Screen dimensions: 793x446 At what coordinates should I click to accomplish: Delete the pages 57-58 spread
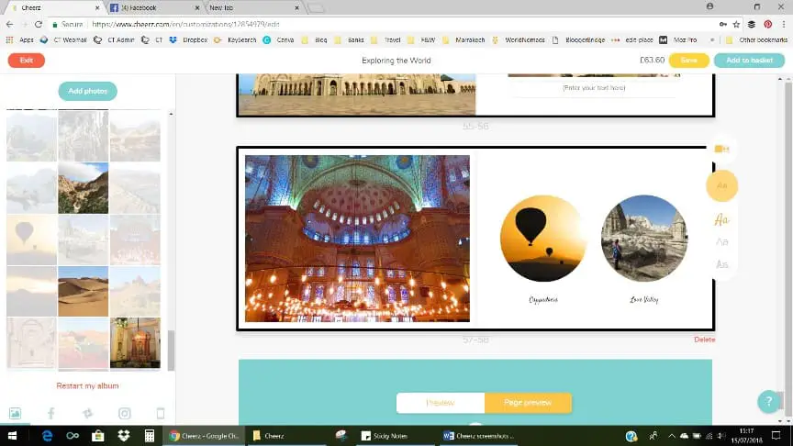(704, 340)
